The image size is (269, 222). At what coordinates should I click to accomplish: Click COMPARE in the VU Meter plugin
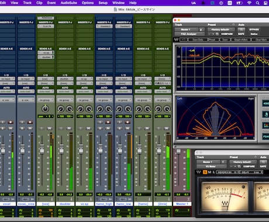[x=249, y=166]
